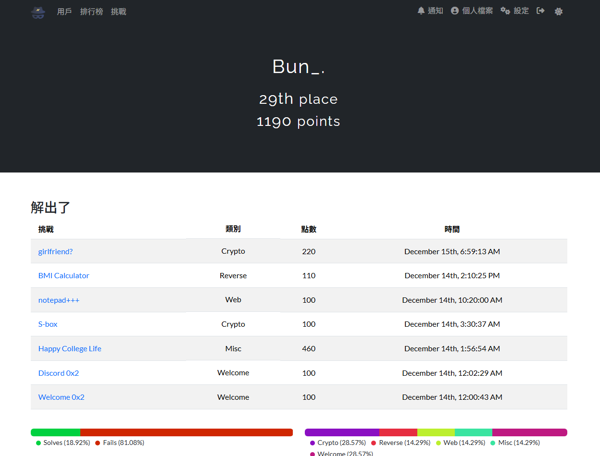
Task: Toggle Reverse (14.29%) legend entry
Action: (x=401, y=443)
